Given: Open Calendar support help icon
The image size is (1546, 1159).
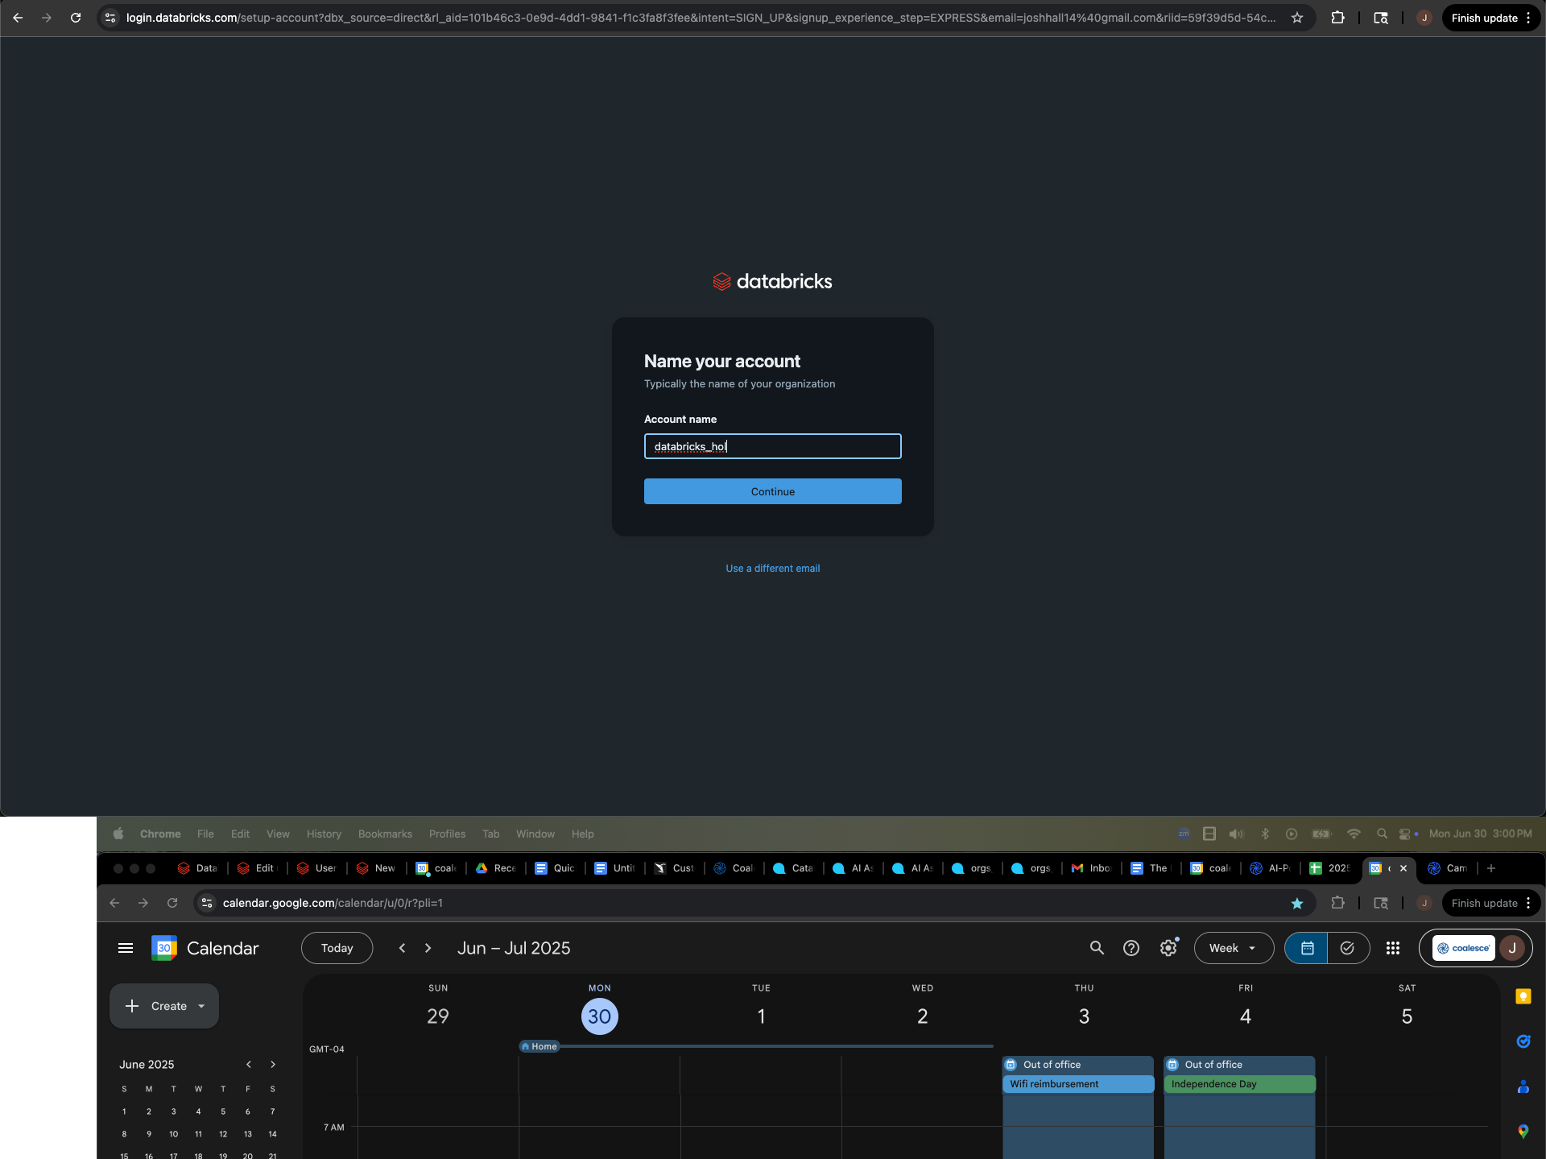Looking at the screenshot, I should (1131, 948).
